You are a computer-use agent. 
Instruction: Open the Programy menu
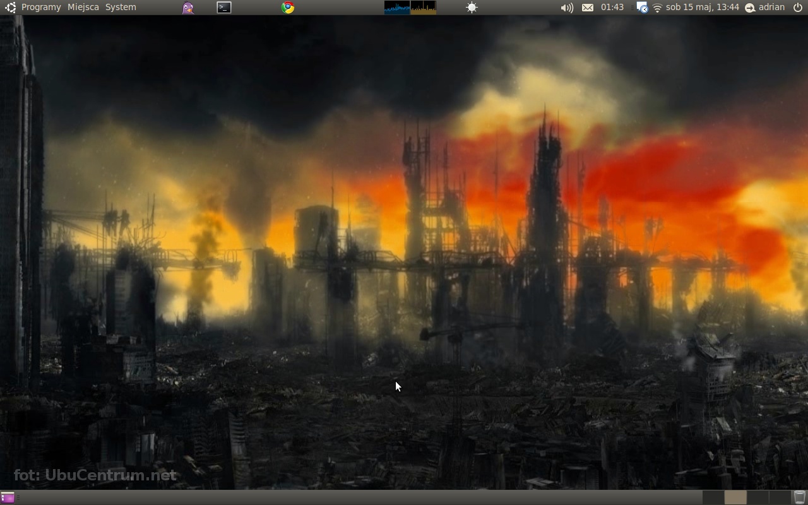click(41, 8)
